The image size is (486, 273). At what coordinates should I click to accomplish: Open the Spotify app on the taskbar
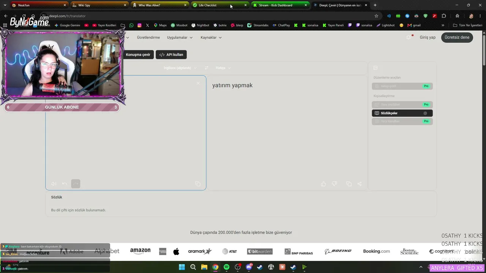tap(226, 267)
